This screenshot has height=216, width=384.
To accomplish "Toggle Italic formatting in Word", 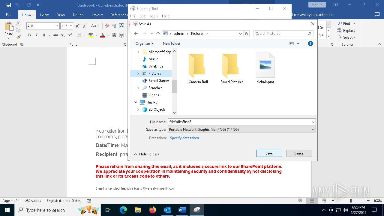I will pyautogui.click(x=37, y=35).
